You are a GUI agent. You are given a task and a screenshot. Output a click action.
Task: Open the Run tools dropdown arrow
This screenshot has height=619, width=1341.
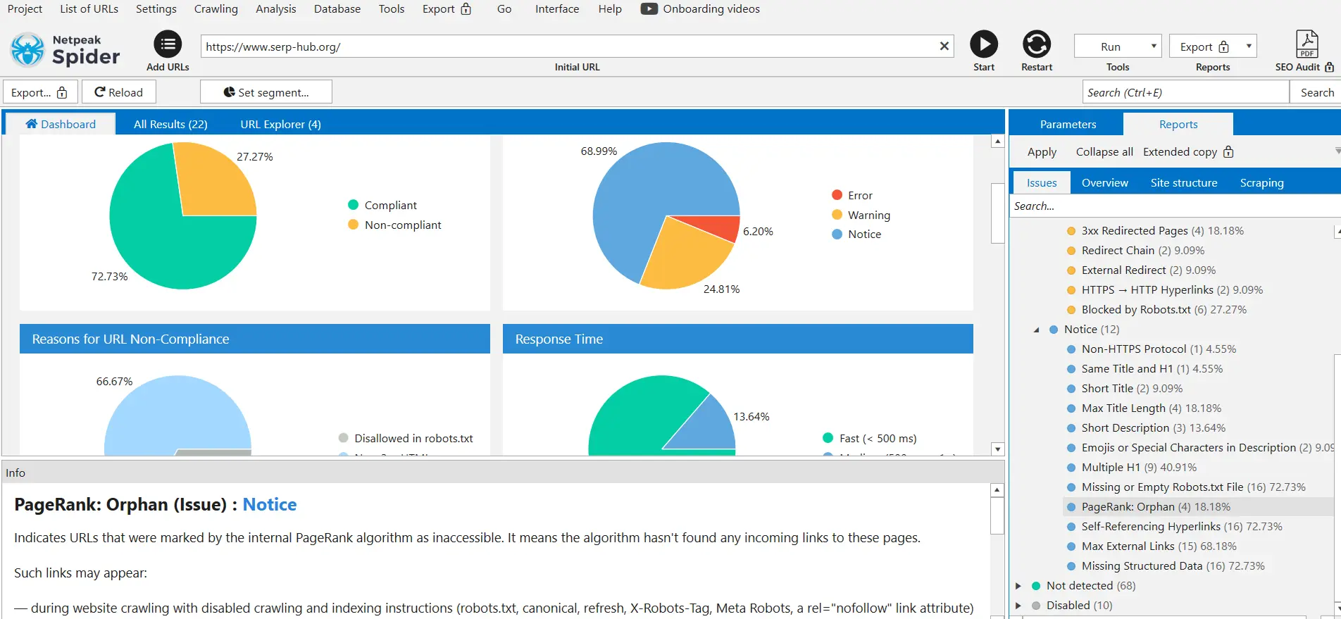click(x=1153, y=46)
